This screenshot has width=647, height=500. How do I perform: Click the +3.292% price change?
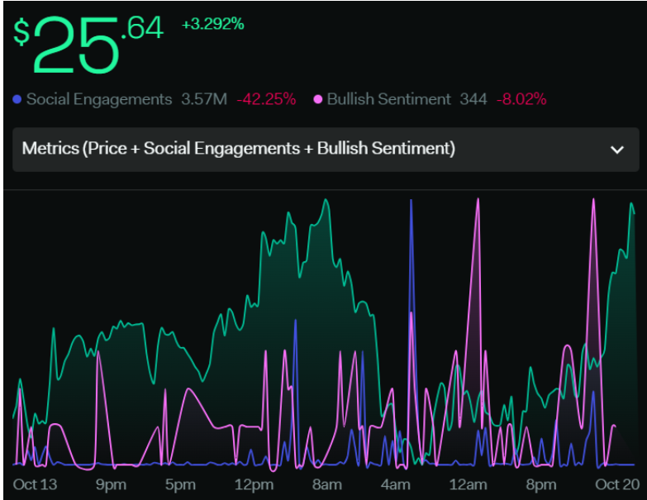click(213, 24)
